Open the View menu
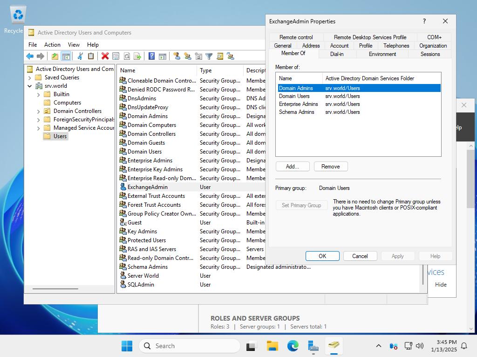The width and height of the screenshot is (477, 357). (x=74, y=44)
